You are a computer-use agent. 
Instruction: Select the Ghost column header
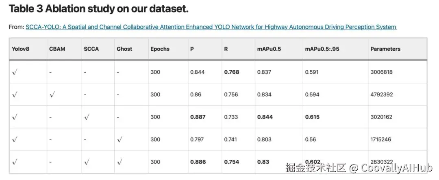point(124,49)
